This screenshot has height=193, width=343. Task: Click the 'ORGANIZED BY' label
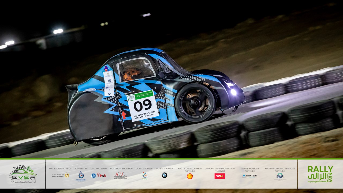point(99,169)
